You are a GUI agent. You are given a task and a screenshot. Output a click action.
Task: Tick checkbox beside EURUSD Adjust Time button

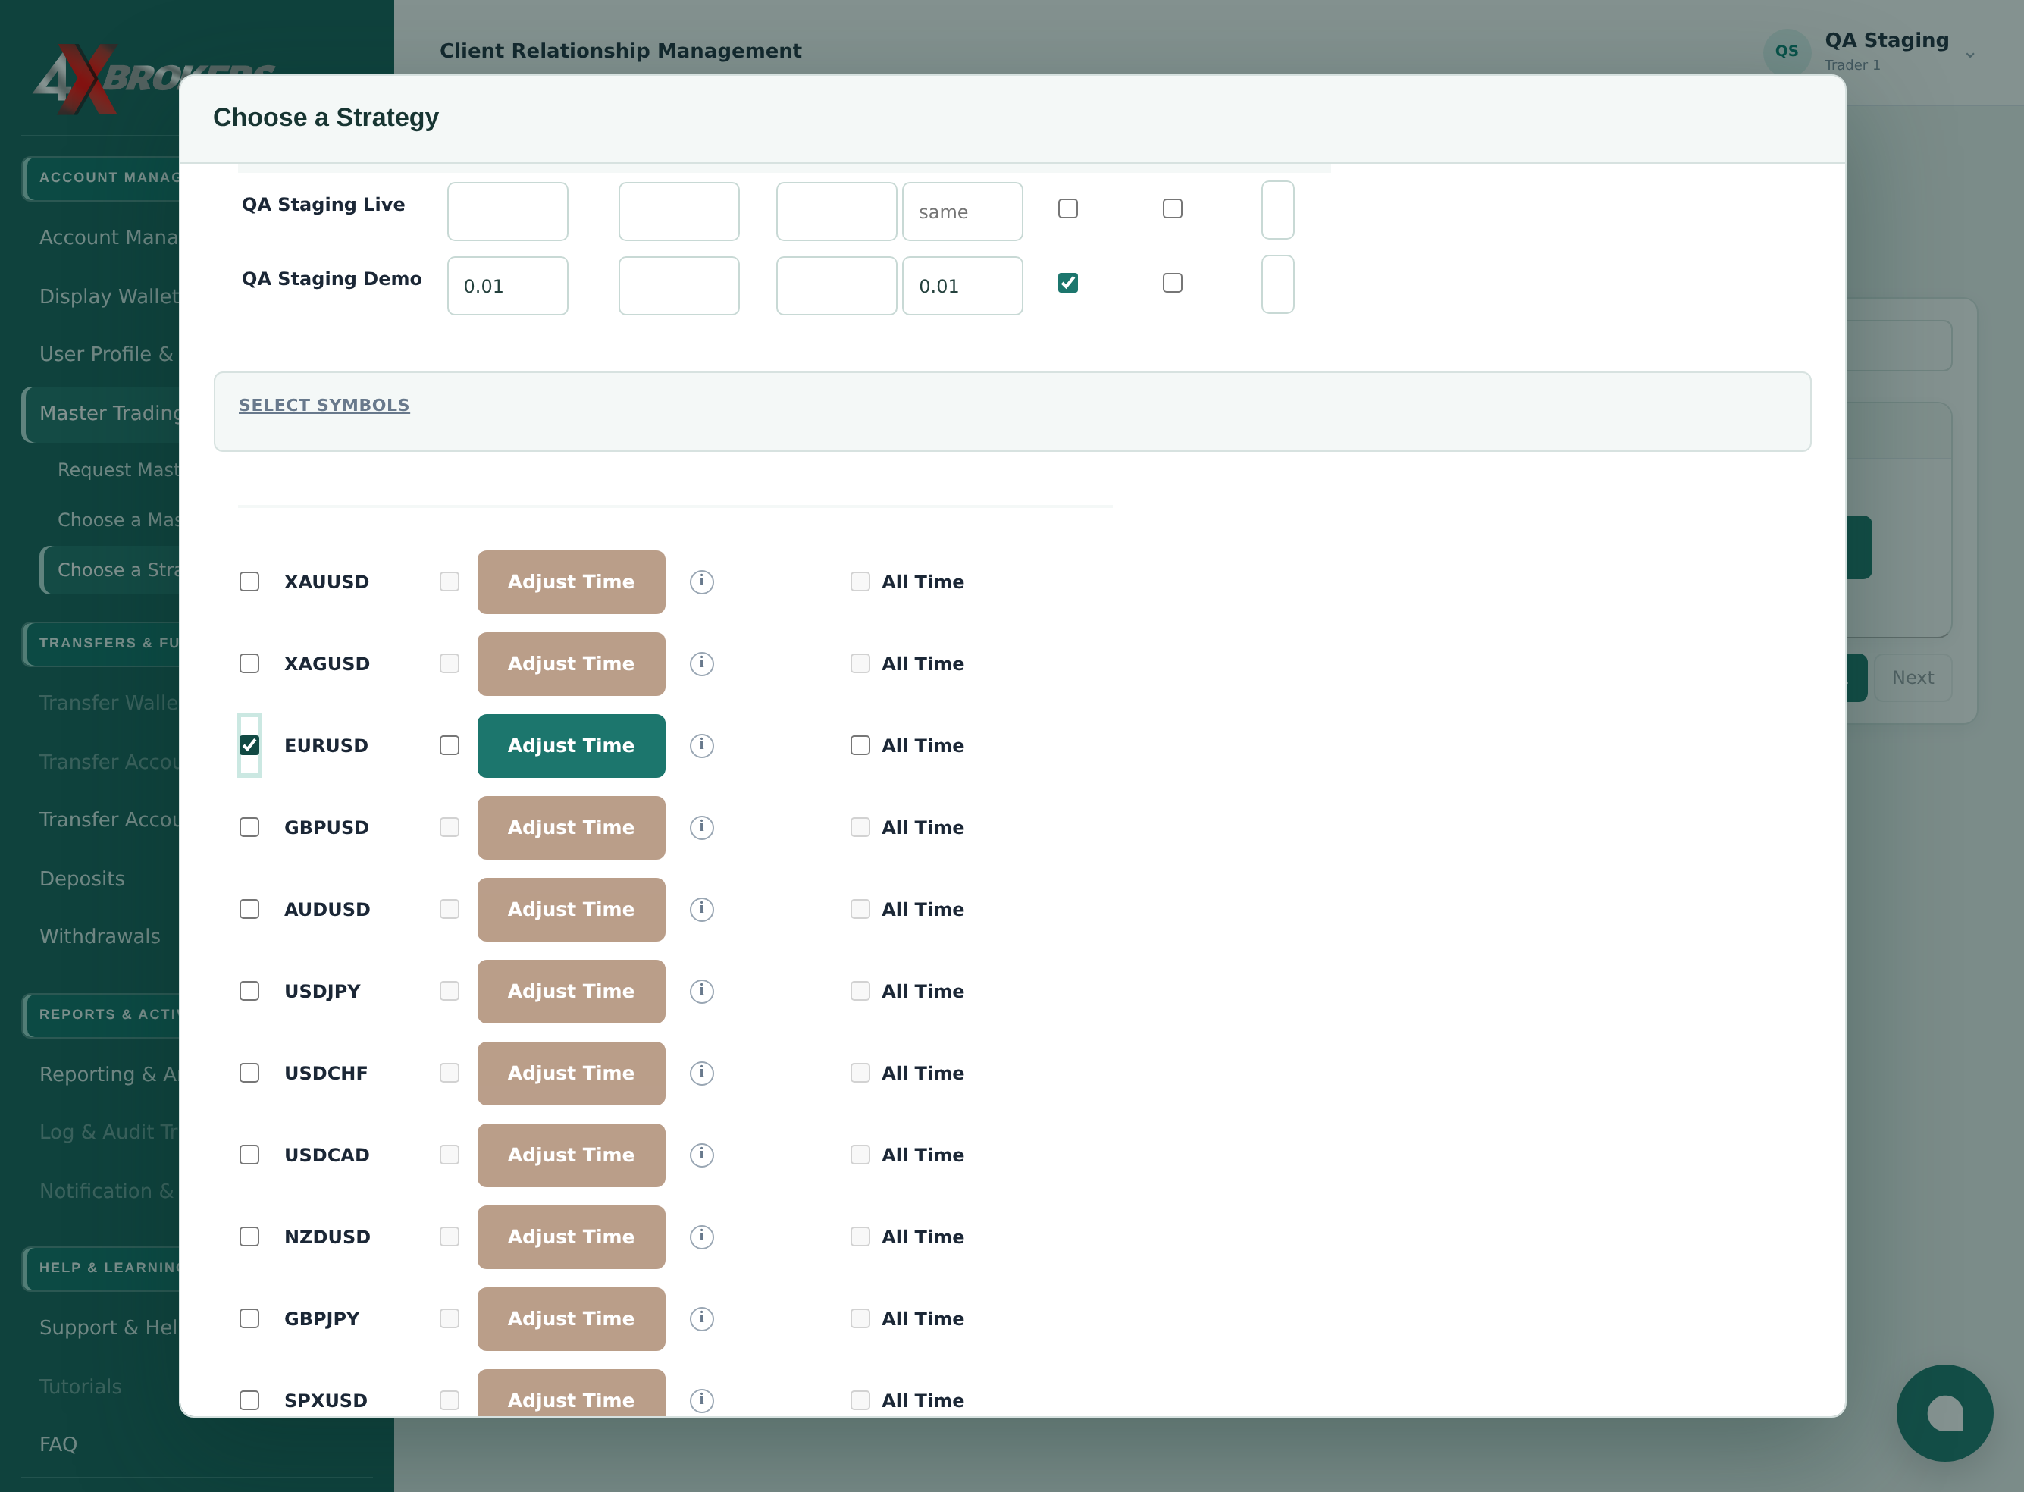(449, 745)
